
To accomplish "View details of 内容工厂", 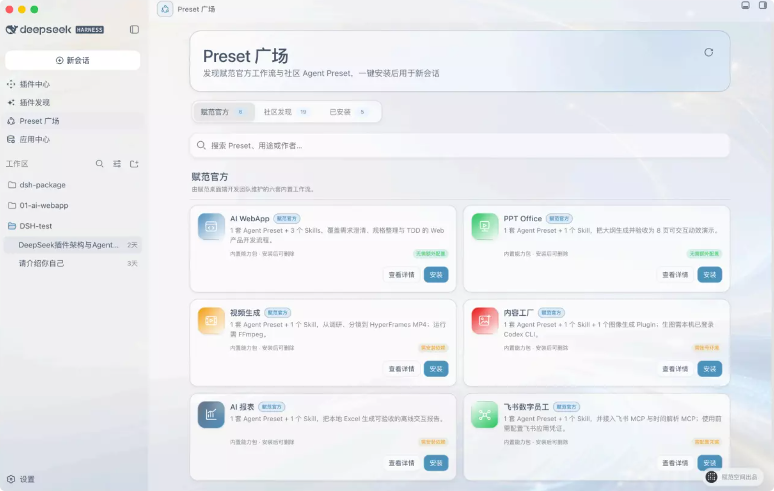I will coord(675,369).
